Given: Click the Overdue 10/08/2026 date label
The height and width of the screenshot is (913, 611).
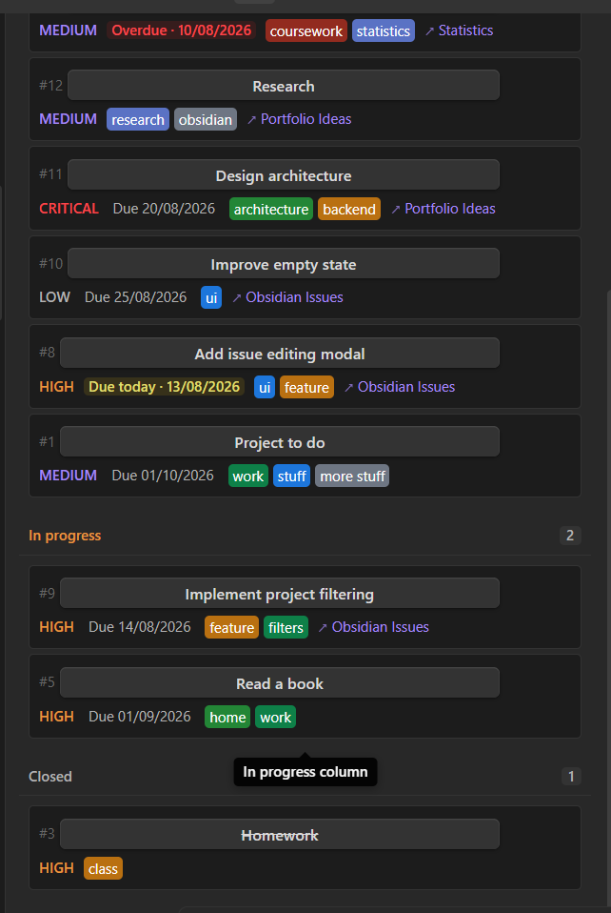Looking at the screenshot, I should click(x=182, y=30).
